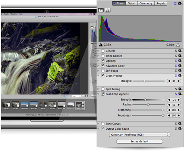Screen dimensions: 184x152
Task: Select the highlighted waterfall thumbnail in the filmstrip
Action: tap(80, 105)
